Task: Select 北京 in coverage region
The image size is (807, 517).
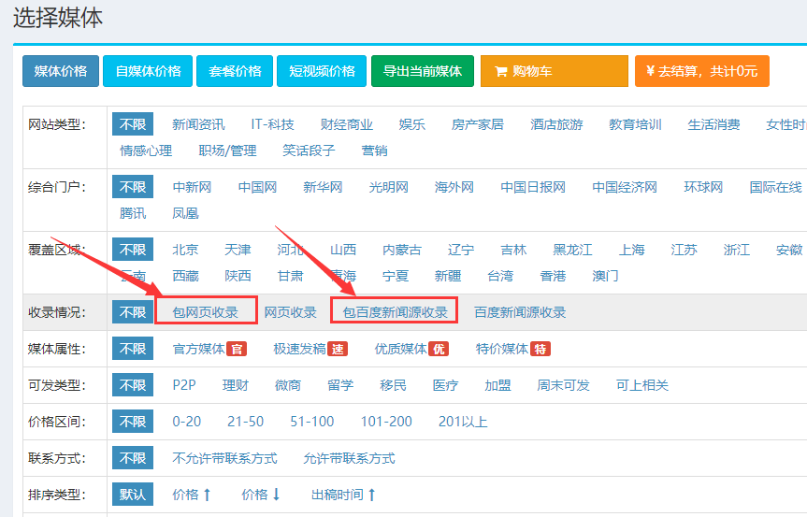Action: click(185, 250)
